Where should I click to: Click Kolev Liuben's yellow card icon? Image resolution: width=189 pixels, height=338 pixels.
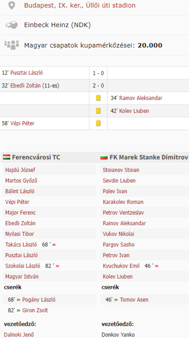[98, 111]
